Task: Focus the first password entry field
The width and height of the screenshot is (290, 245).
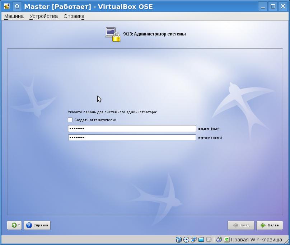Action: (132, 129)
